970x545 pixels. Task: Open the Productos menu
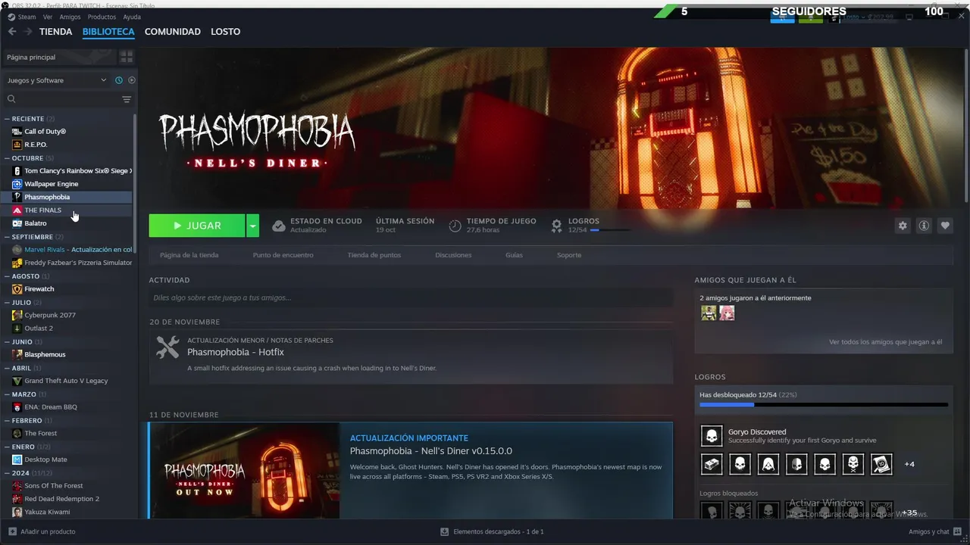point(102,17)
